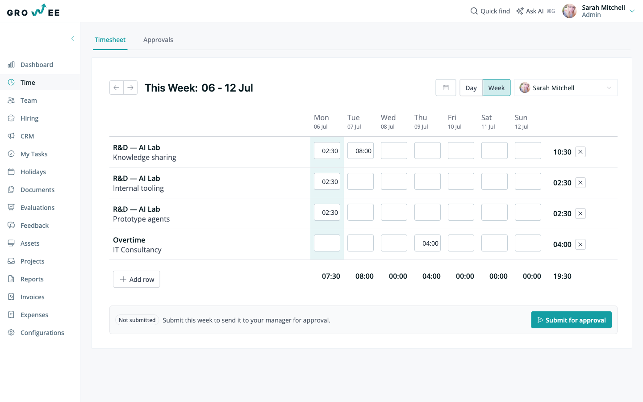The width and height of the screenshot is (643, 402).
Task: Remove the Overtime IT Consultancy row
Action: pyautogui.click(x=580, y=244)
